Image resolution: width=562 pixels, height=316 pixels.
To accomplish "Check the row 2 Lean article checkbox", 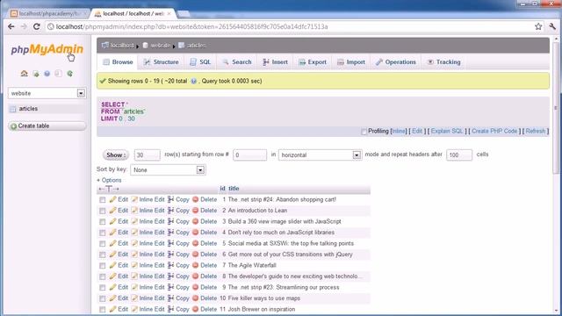I will (103, 211).
